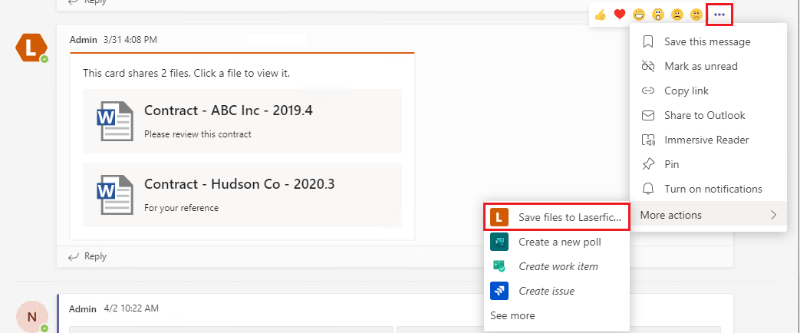Screen dimensions: 800x333
Task: Select Save files to Laserfiche action
Action: click(x=557, y=217)
